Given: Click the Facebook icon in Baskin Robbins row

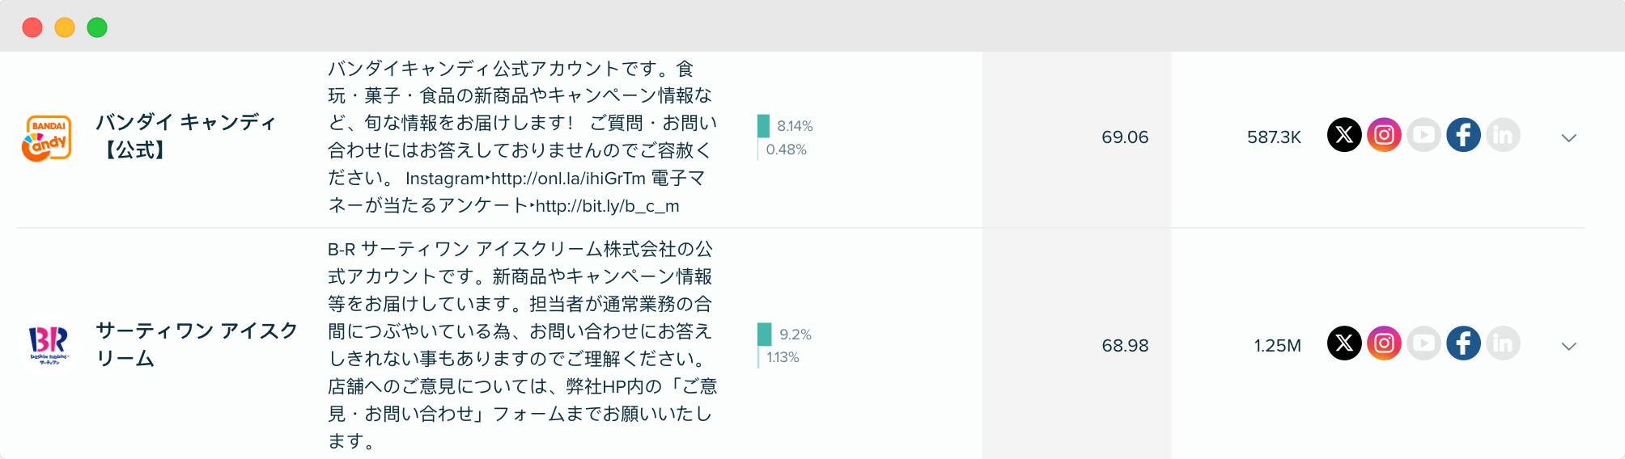Looking at the screenshot, I should pyautogui.click(x=1463, y=343).
